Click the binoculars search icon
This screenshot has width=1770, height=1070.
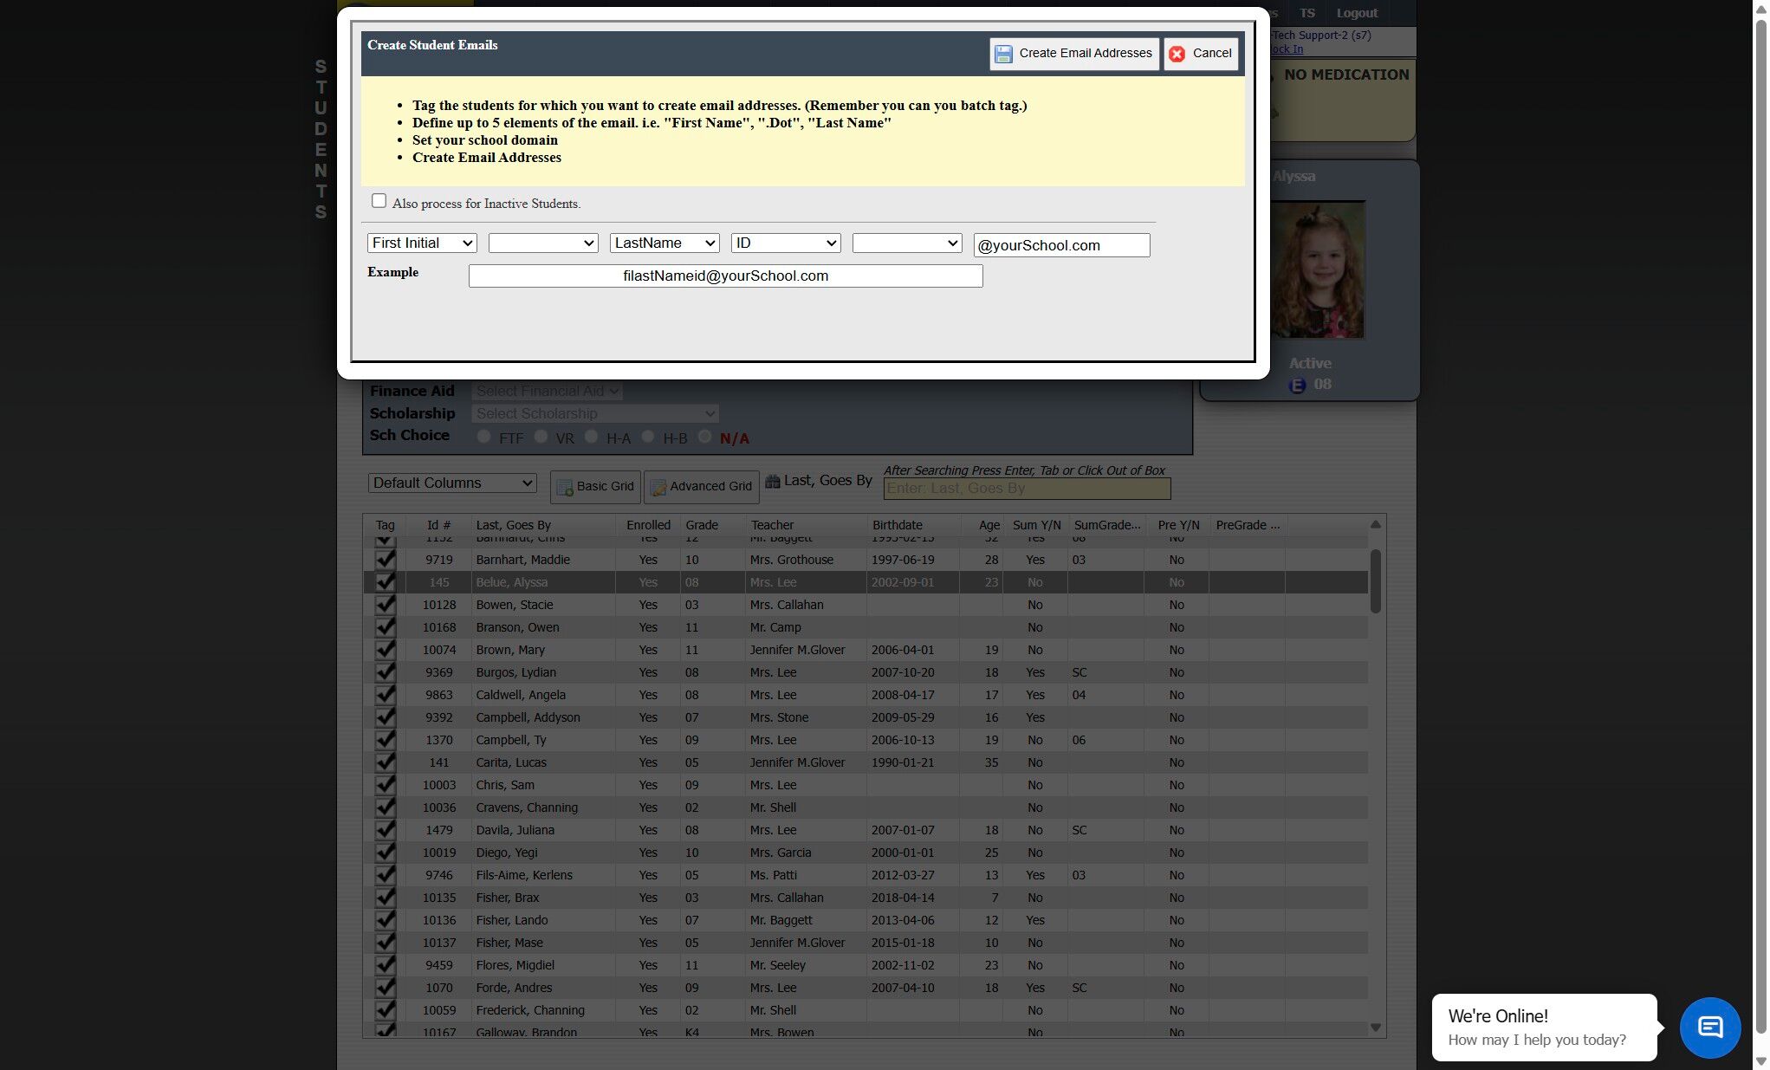tap(773, 481)
